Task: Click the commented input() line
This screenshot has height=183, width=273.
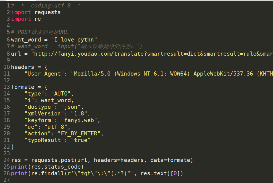Action: (x=80, y=46)
